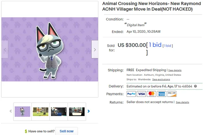Click the small bracketed '1 bid' link
The height and width of the screenshot is (135, 203).
[x=168, y=46]
